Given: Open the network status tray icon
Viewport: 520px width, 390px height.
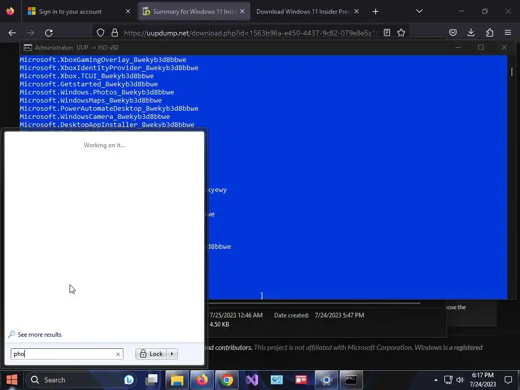Looking at the screenshot, I should (448, 380).
